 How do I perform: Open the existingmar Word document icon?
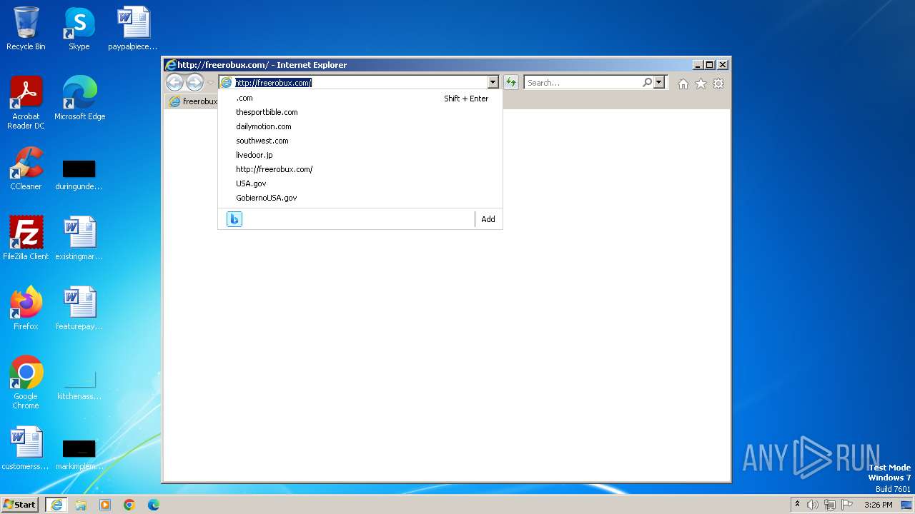[79, 238]
